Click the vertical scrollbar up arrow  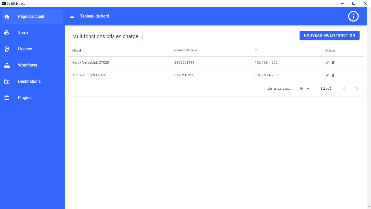tap(369, 9)
